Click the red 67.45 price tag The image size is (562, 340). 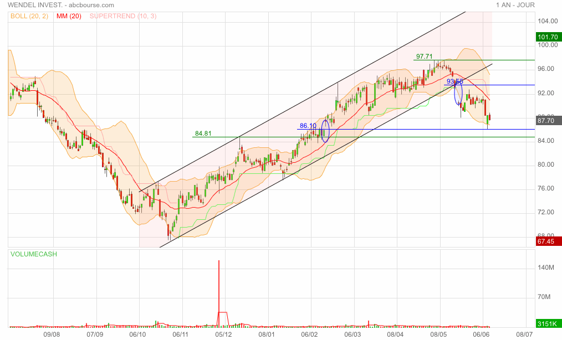pos(548,241)
